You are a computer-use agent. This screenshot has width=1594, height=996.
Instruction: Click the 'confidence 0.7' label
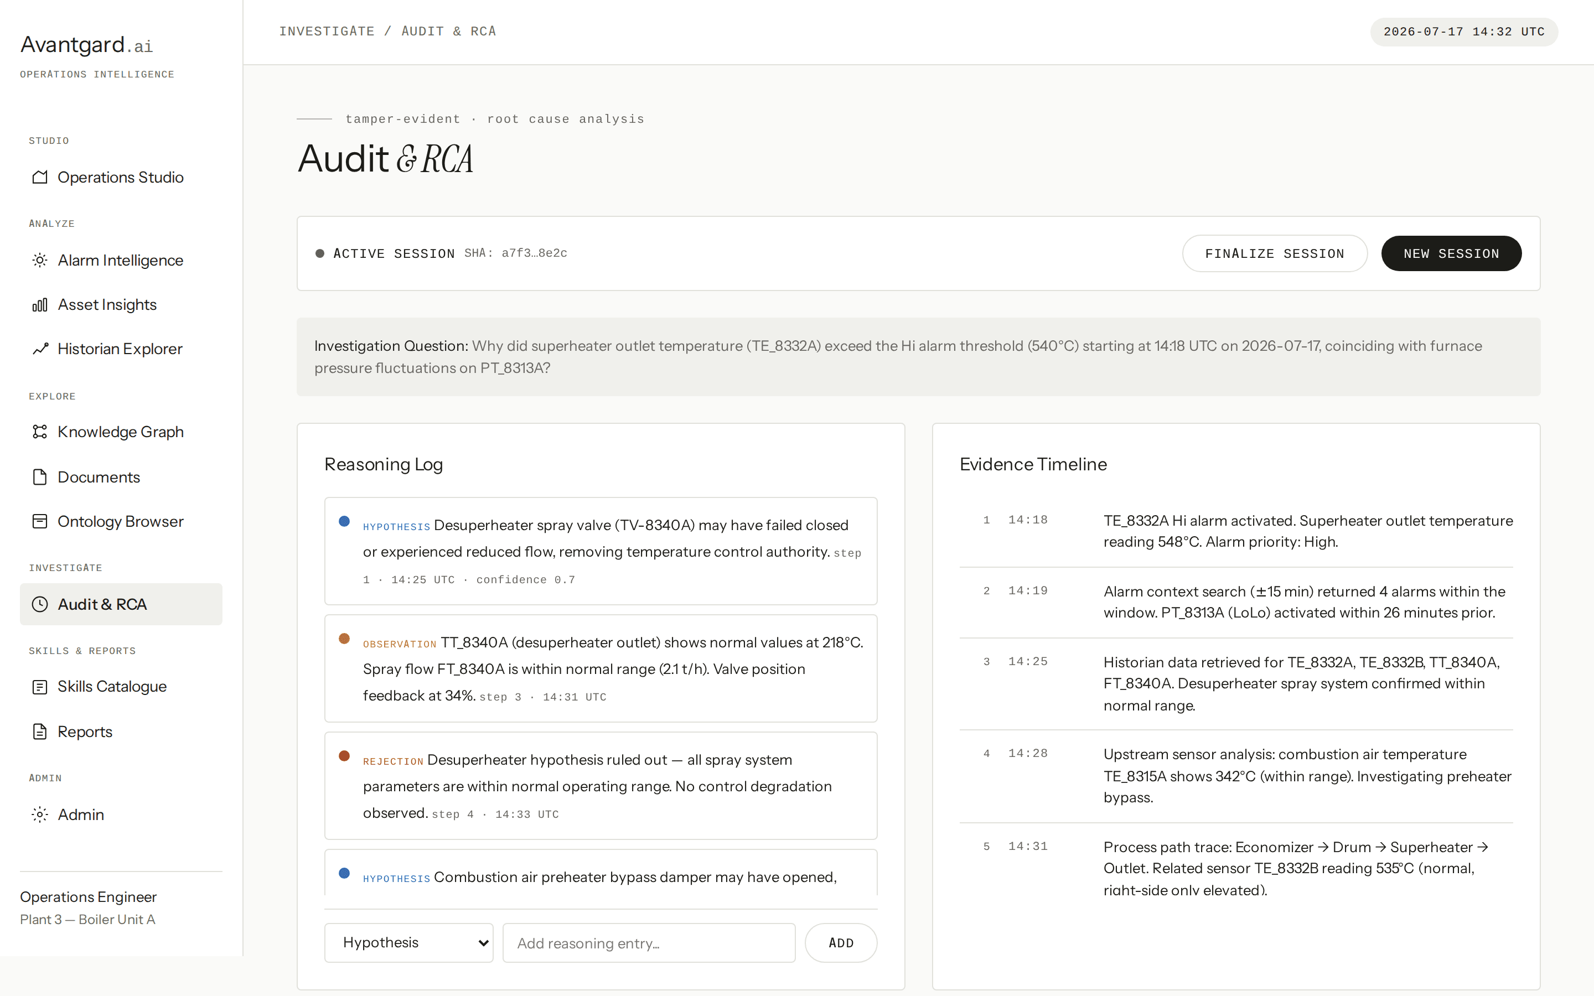point(526,580)
